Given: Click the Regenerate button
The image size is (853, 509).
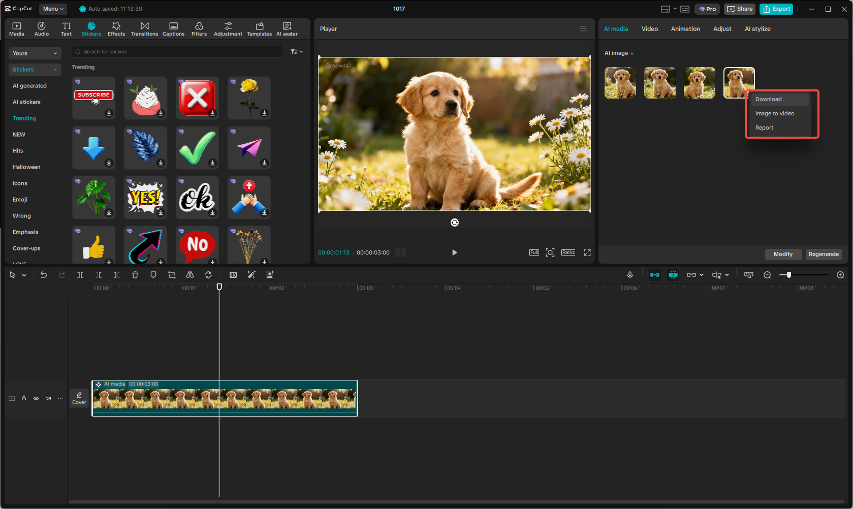Looking at the screenshot, I should [823, 254].
